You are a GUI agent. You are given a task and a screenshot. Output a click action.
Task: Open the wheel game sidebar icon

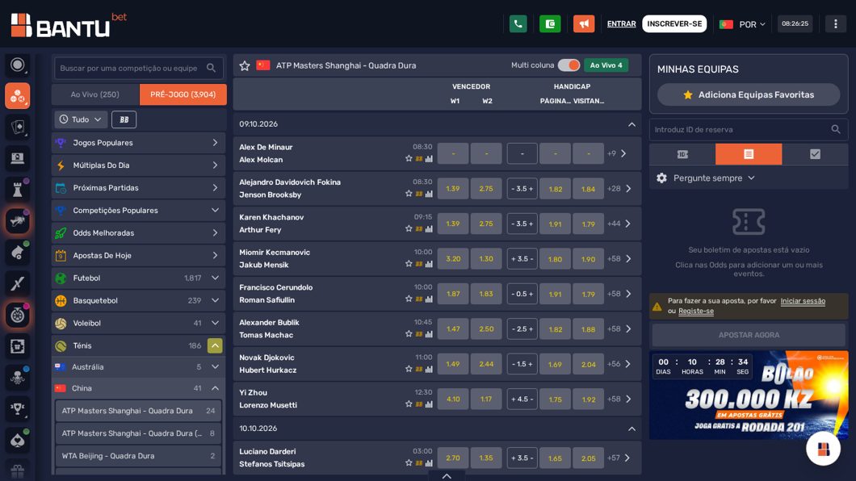[x=18, y=315]
